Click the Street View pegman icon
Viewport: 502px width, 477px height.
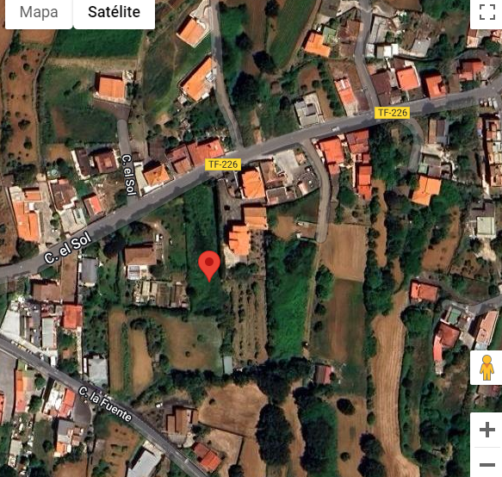(x=487, y=368)
